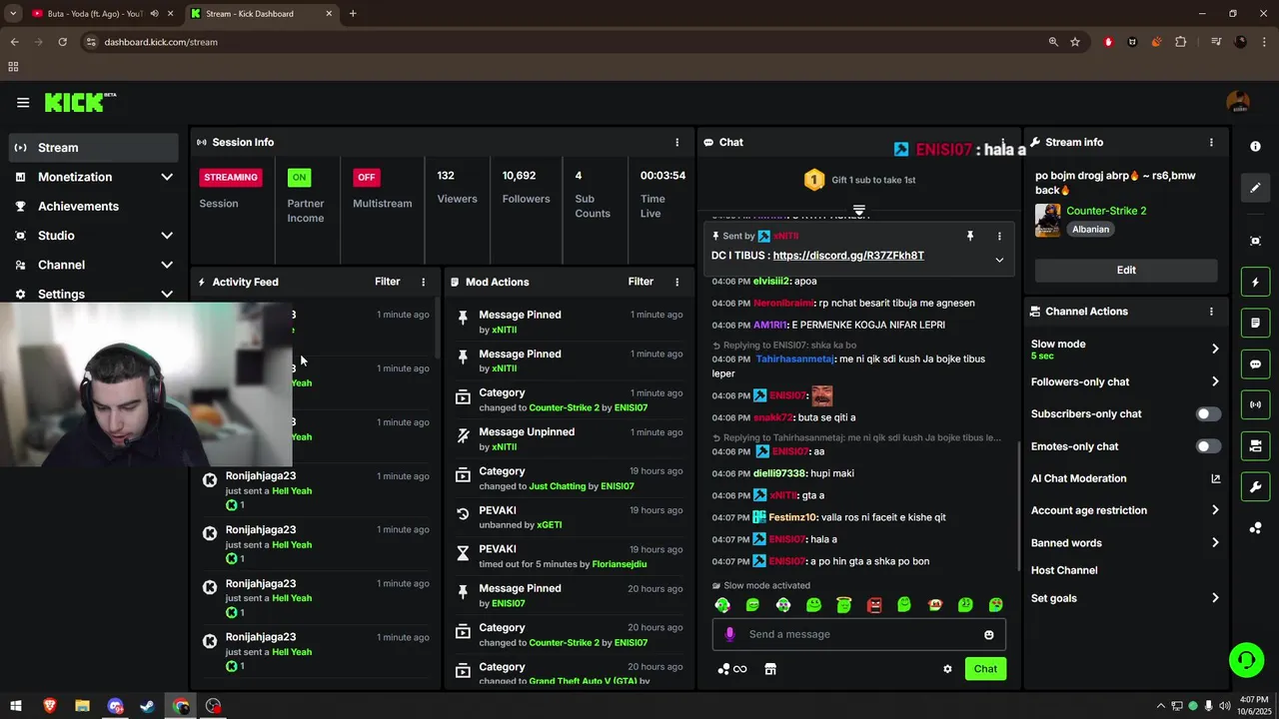Open the green headset support button
This screenshot has height=719, width=1279.
click(x=1246, y=660)
